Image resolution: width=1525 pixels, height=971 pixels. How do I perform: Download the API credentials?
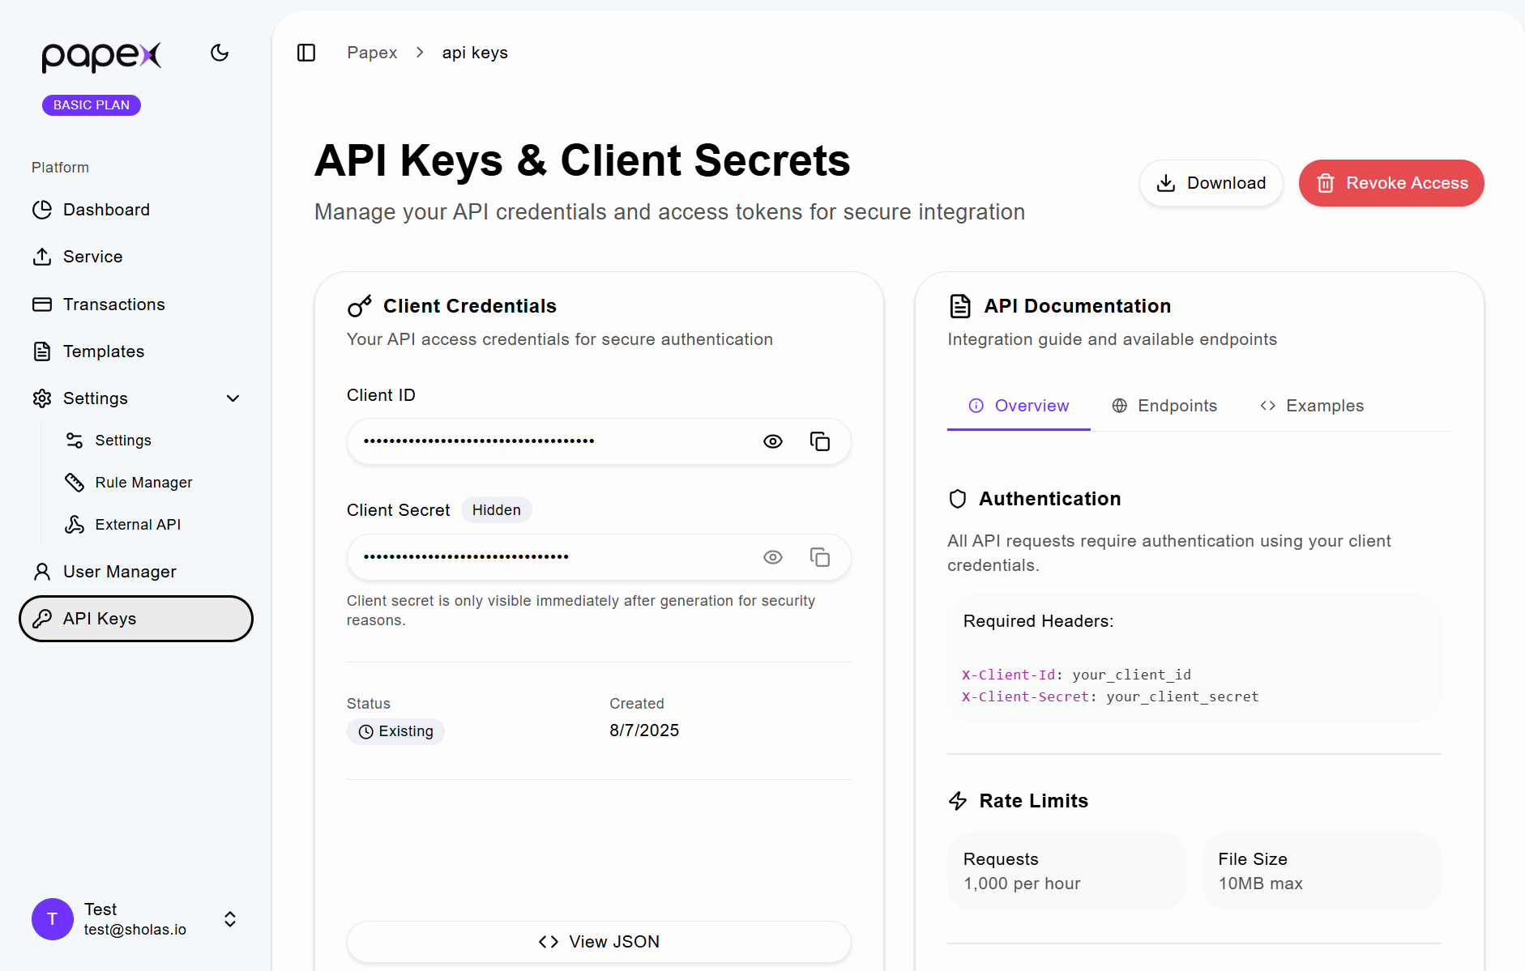pos(1211,183)
